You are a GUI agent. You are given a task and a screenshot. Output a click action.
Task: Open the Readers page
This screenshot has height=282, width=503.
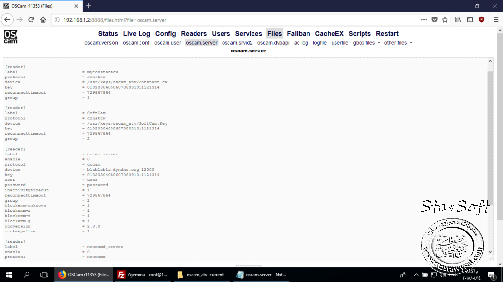(194, 34)
